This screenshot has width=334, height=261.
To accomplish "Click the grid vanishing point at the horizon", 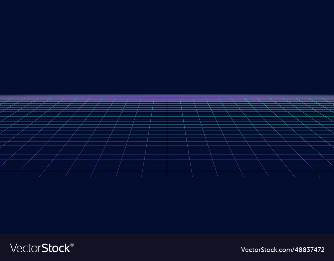I will tap(167, 97).
